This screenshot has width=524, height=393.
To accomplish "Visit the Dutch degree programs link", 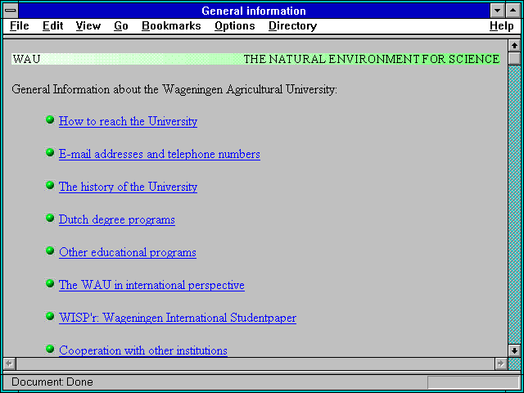I will click(x=117, y=219).
